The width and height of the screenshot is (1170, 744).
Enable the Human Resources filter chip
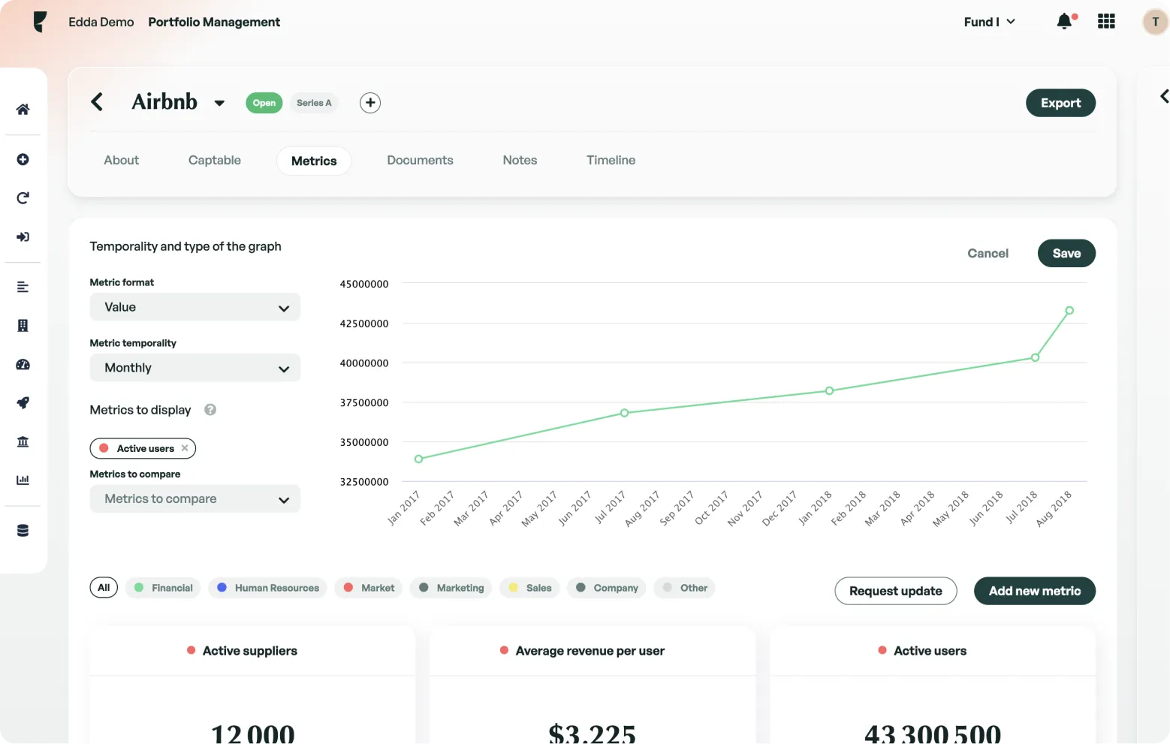click(267, 588)
